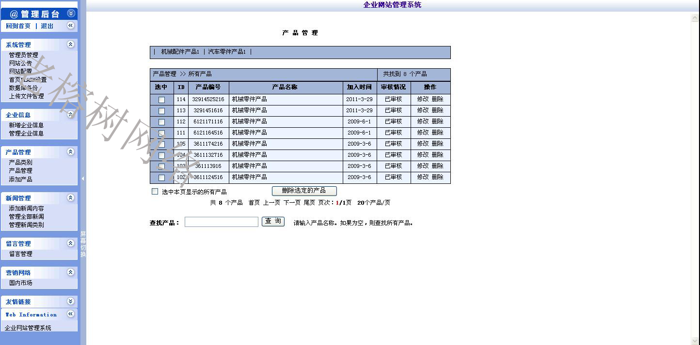The width and height of the screenshot is (700, 345).
Task: Select 管理企业信息 in the sidebar
Action: coord(26,134)
